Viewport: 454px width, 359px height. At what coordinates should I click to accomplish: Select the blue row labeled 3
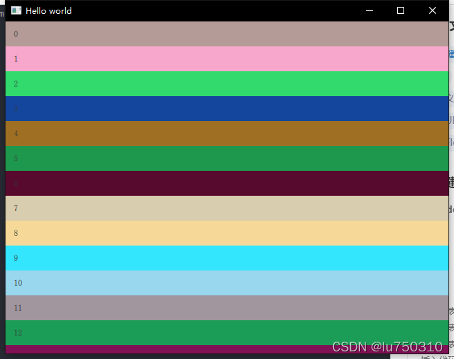click(x=227, y=109)
